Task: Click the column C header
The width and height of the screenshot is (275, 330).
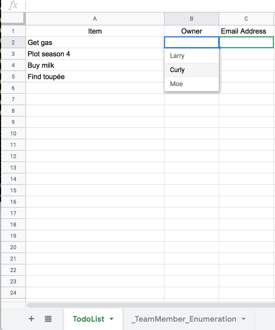Action: click(246, 19)
